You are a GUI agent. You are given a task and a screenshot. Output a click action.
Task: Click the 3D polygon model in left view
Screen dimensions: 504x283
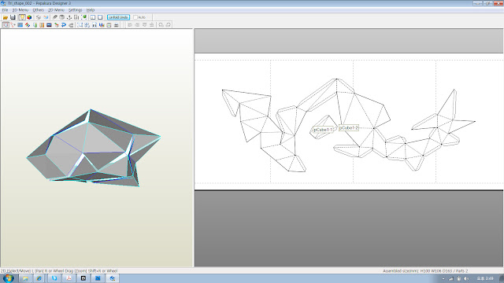[93, 149]
